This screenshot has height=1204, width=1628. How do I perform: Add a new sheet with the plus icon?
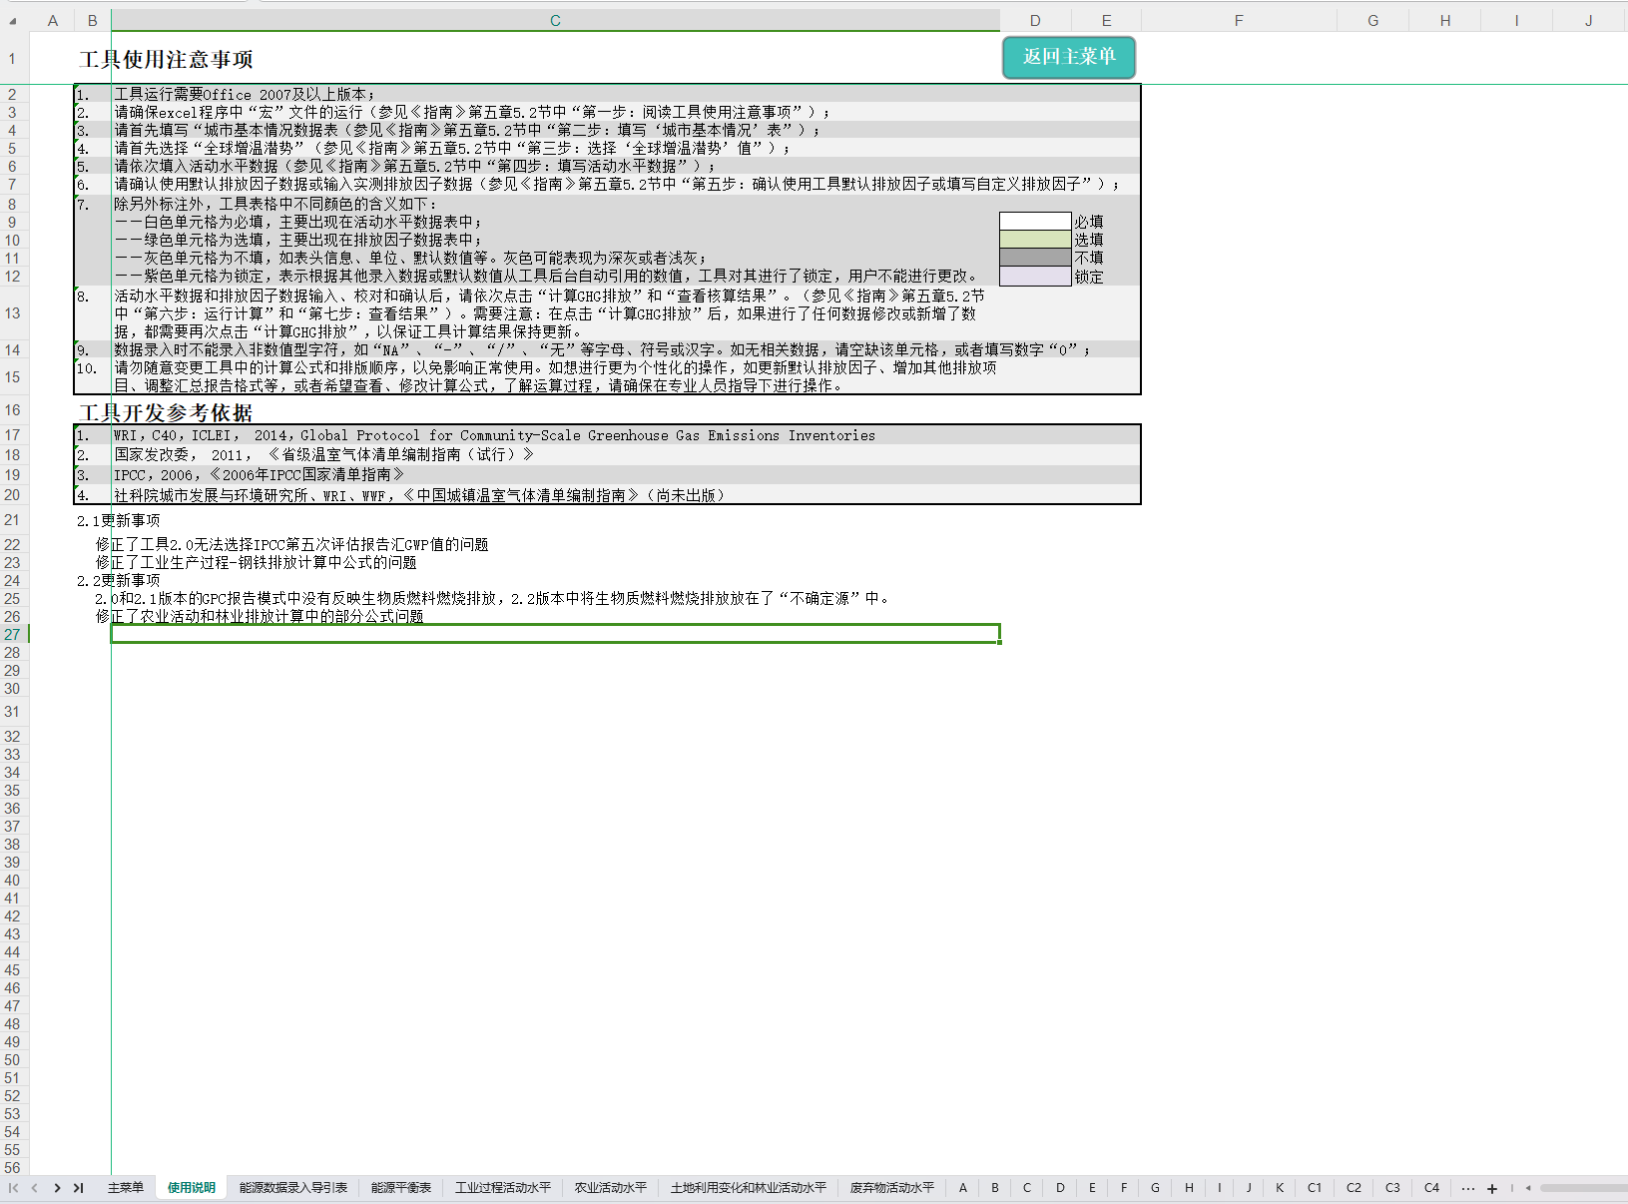pos(1492,1188)
